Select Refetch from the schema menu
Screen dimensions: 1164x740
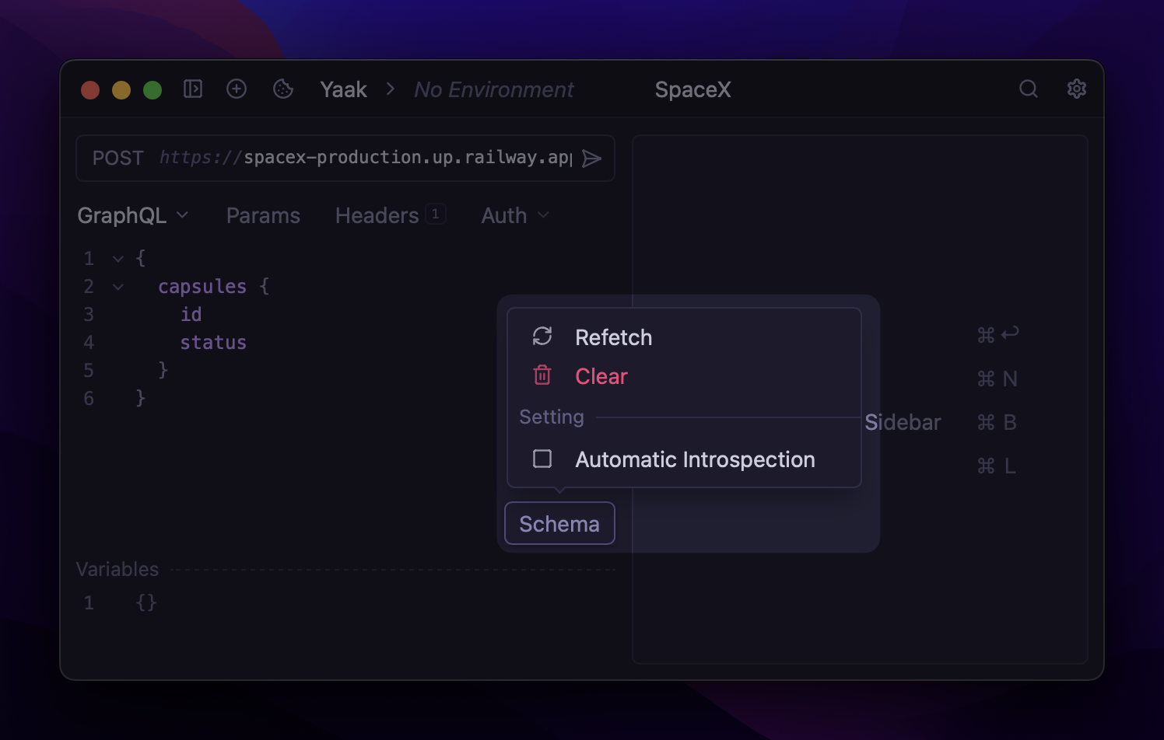[614, 337]
